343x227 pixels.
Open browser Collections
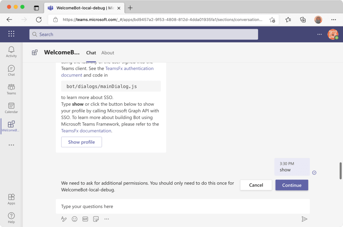point(303,19)
